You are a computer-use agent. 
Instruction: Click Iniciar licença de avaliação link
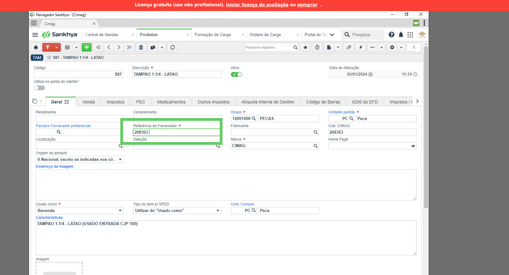click(257, 5)
